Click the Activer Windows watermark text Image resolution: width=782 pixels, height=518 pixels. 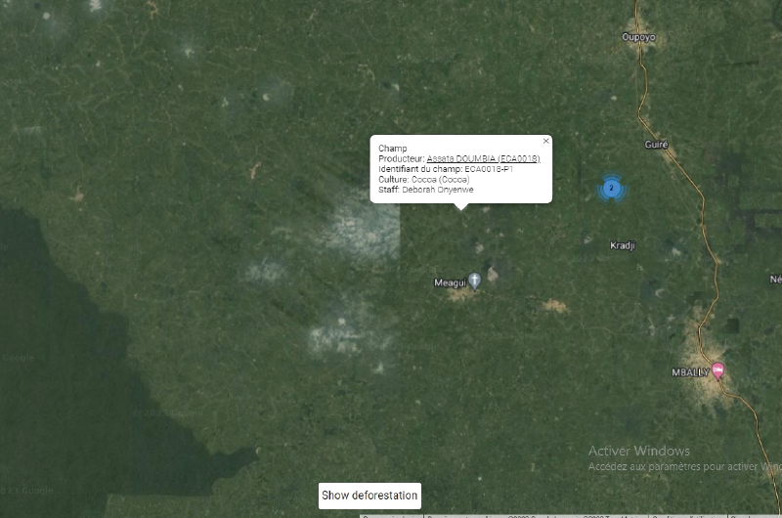[x=638, y=451]
